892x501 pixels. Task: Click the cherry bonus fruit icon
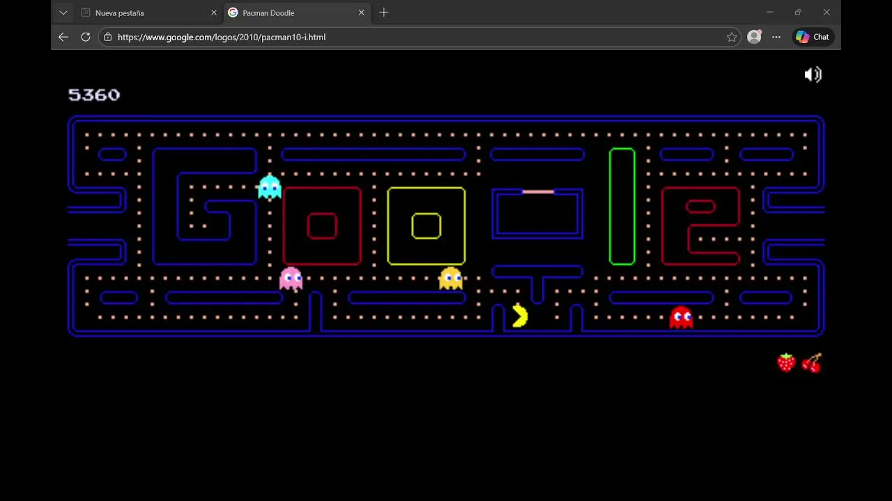point(812,363)
